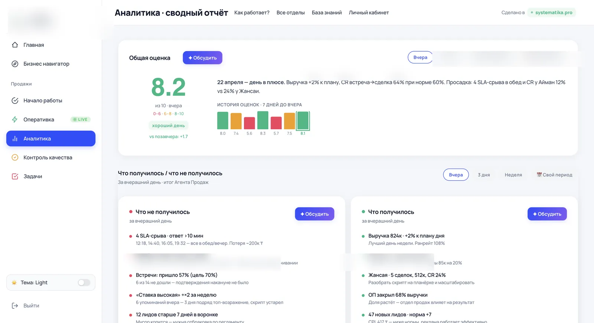The height and width of the screenshot is (323, 594).
Task: Switch the period filter to Неделя
Action: click(x=513, y=175)
